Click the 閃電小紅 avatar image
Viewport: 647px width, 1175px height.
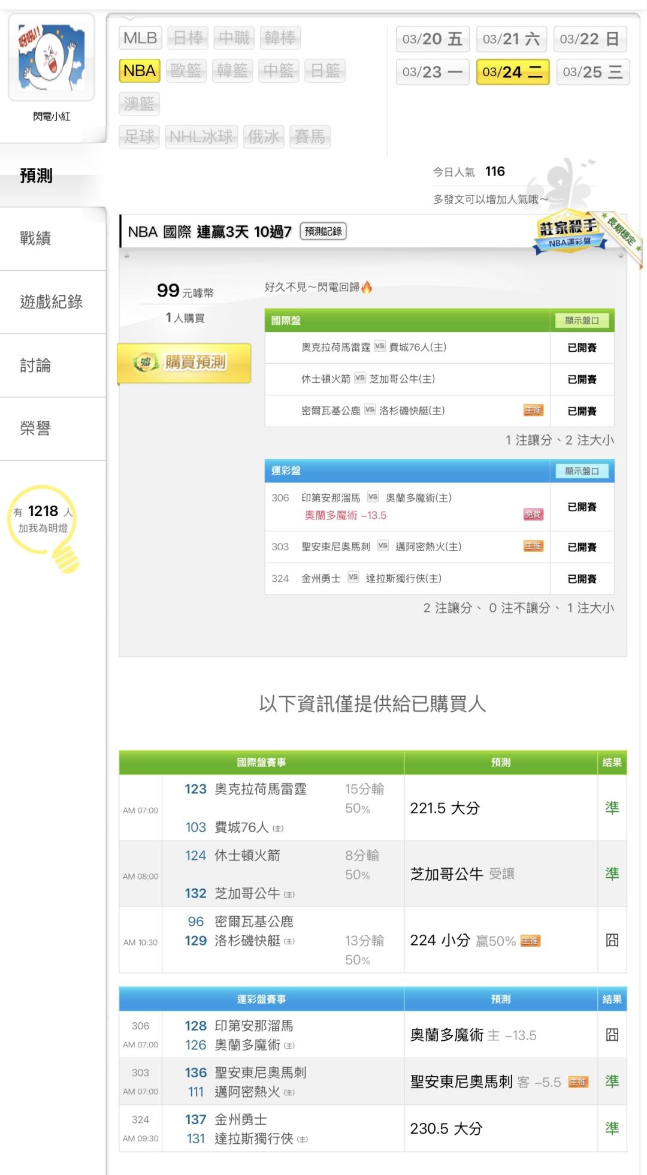coord(52,58)
